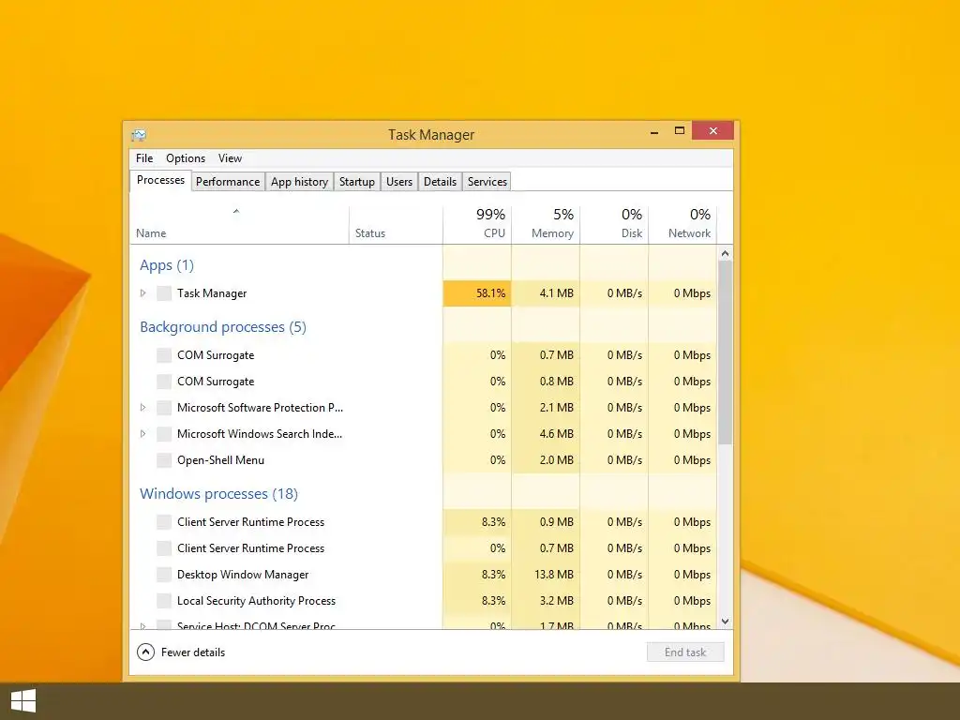
Task: Click the Local Security Authority Process icon
Action: click(x=164, y=601)
